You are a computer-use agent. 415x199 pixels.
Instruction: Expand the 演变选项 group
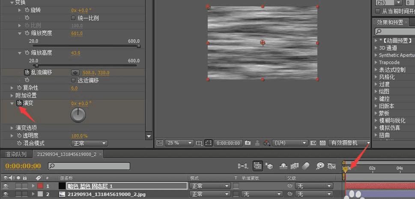[x=12, y=128]
